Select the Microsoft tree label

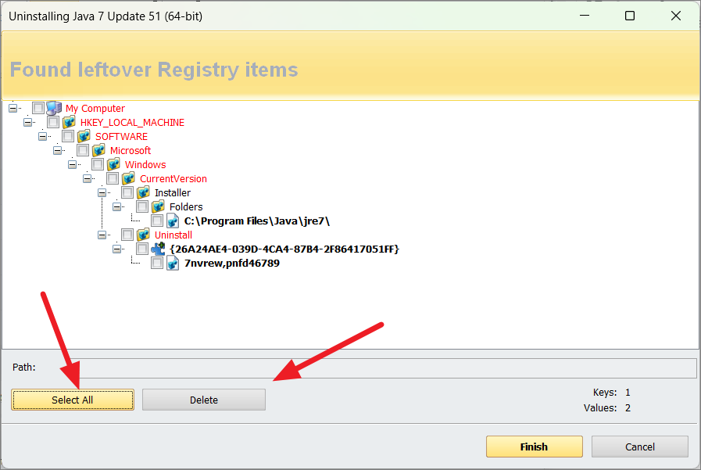click(x=131, y=151)
